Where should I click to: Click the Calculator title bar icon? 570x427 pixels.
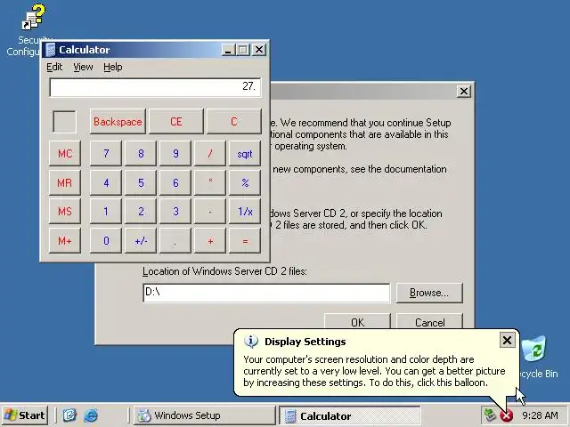point(50,50)
